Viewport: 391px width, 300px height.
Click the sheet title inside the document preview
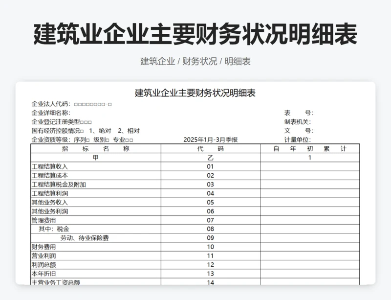[x=195, y=93]
